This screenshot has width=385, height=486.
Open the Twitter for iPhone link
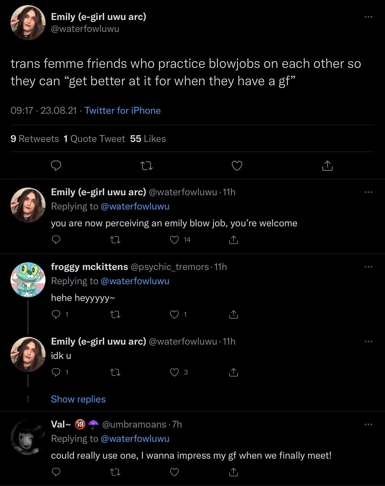(123, 111)
